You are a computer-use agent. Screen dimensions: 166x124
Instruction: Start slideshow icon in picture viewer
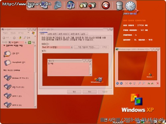(x=134, y=83)
